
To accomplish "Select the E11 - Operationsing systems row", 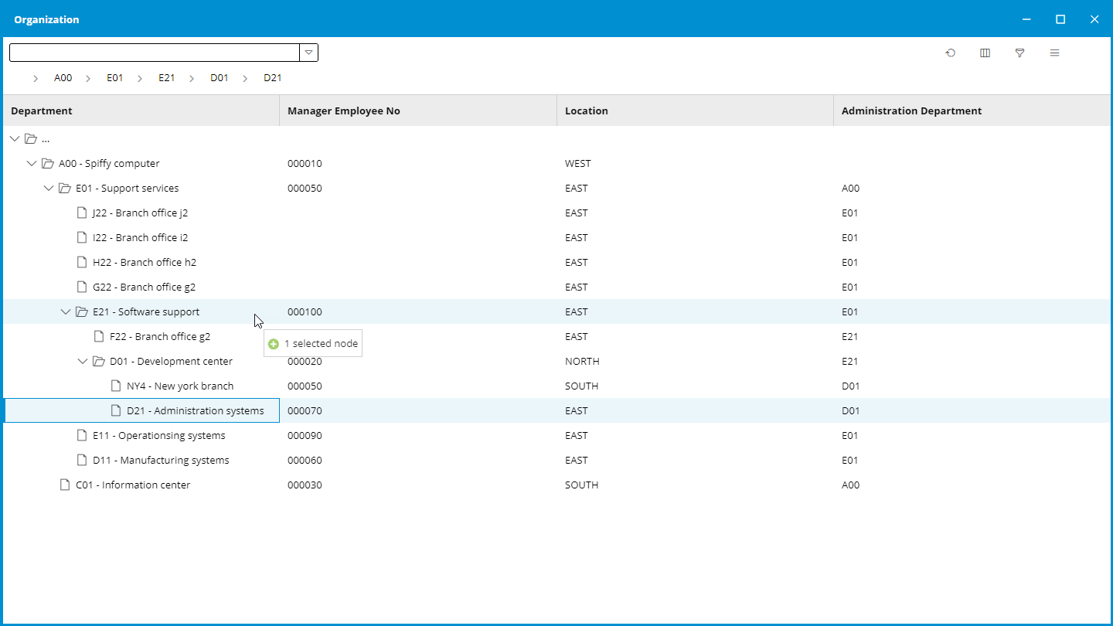I will 158,435.
